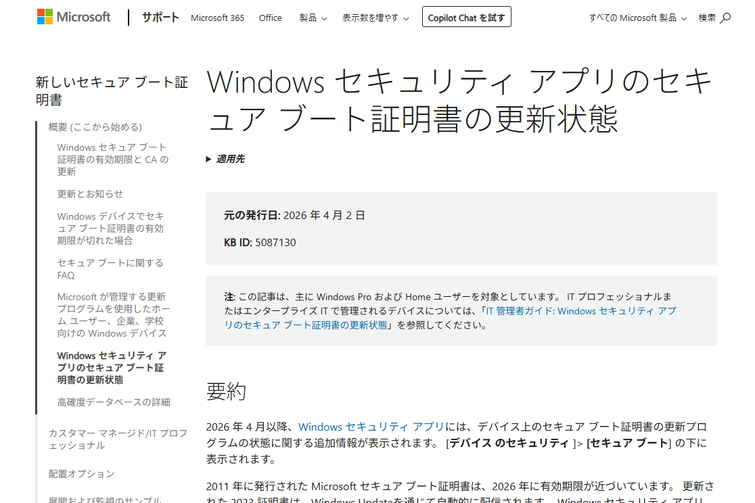
Task: Open Microsoft が管理する更新プログラム sidebar item
Action: pyautogui.click(x=114, y=315)
